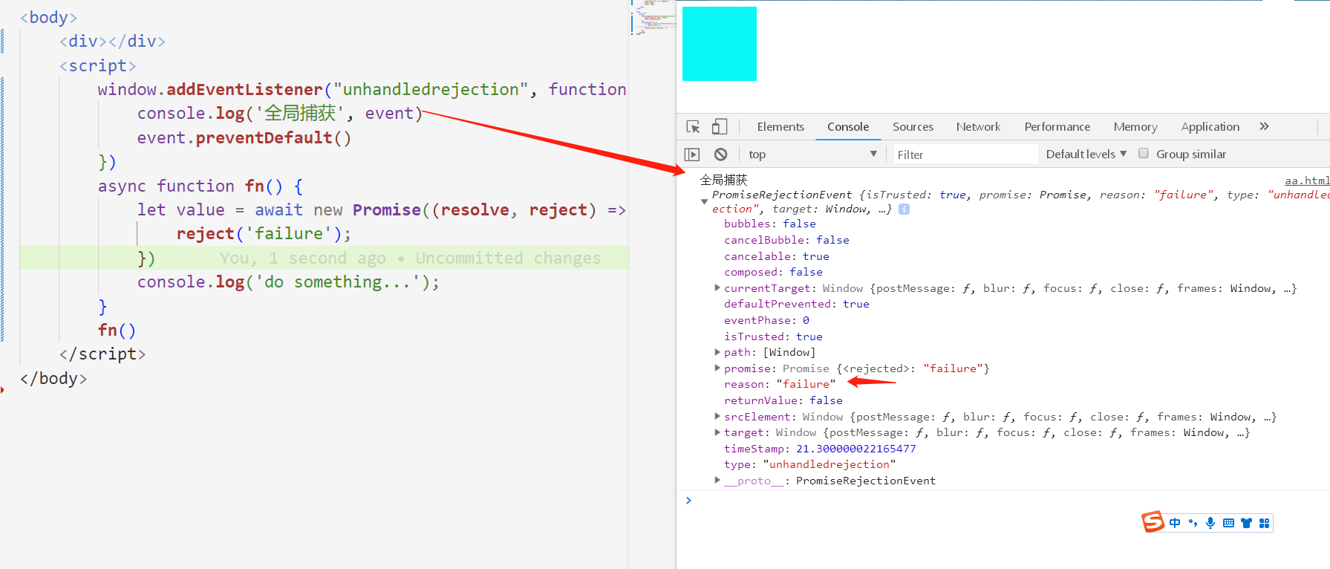
Task: Open more DevTools tabs chevron
Action: [1264, 127]
